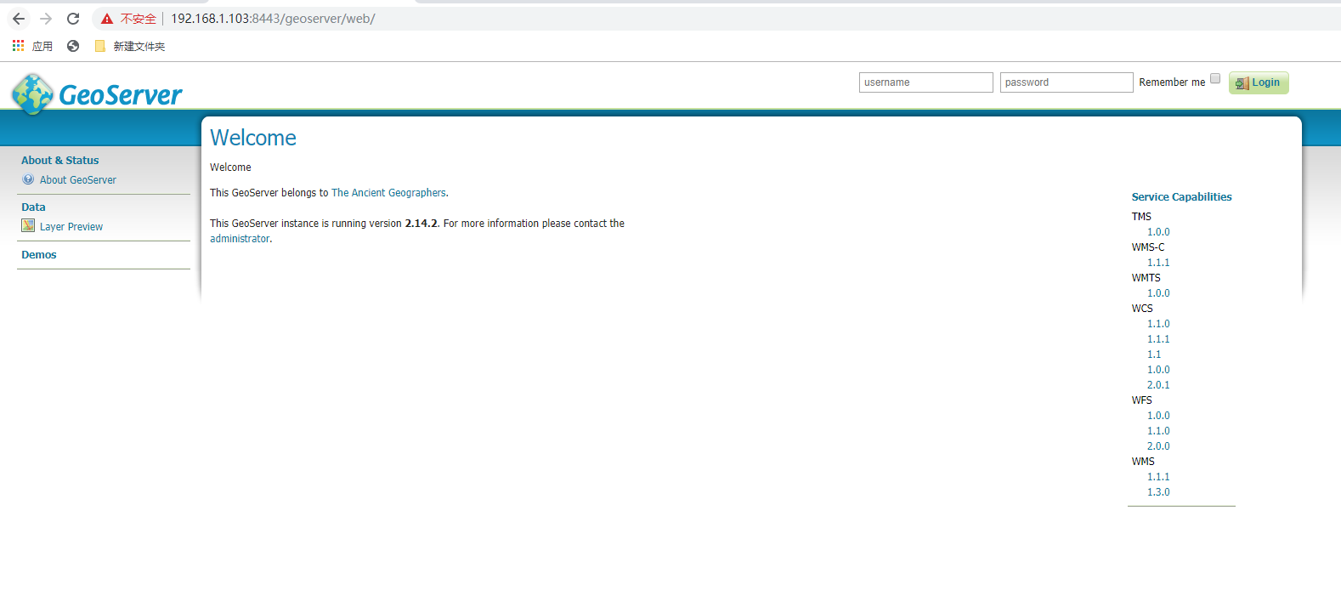
Task: Click the WCS service label
Action: pos(1142,309)
